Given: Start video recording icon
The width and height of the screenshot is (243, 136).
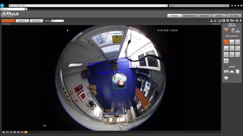Looking at the screenshot, I should pyautogui.click(x=232, y=21).
